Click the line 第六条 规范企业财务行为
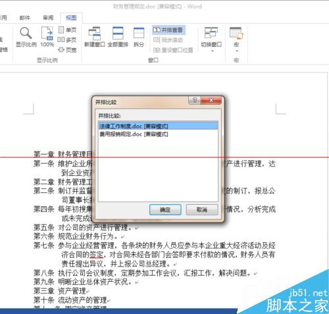Viewport: 329px width, 314px height. 76,236
